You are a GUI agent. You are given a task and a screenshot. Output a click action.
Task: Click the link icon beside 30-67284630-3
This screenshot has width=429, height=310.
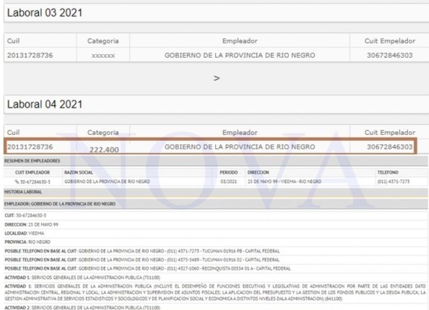[x=17, y=182]
